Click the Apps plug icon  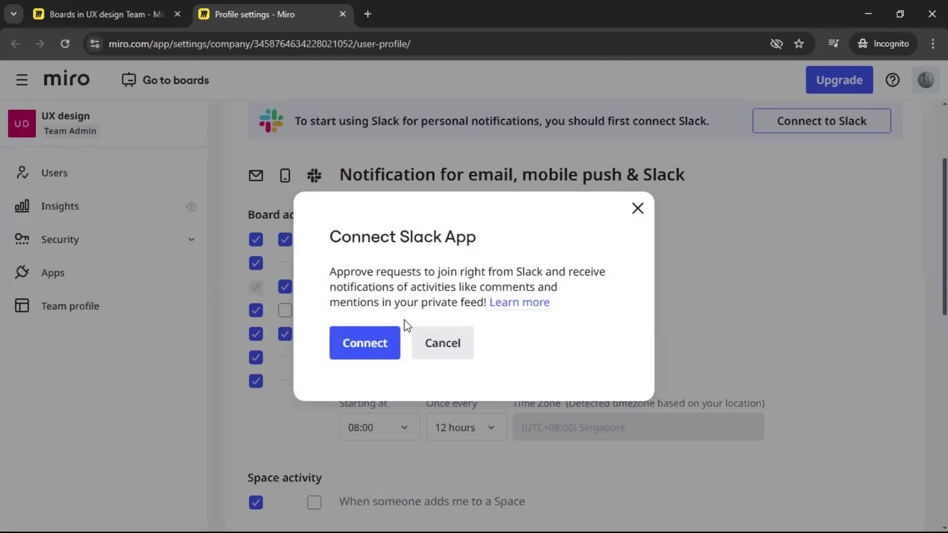pos(22,272)
